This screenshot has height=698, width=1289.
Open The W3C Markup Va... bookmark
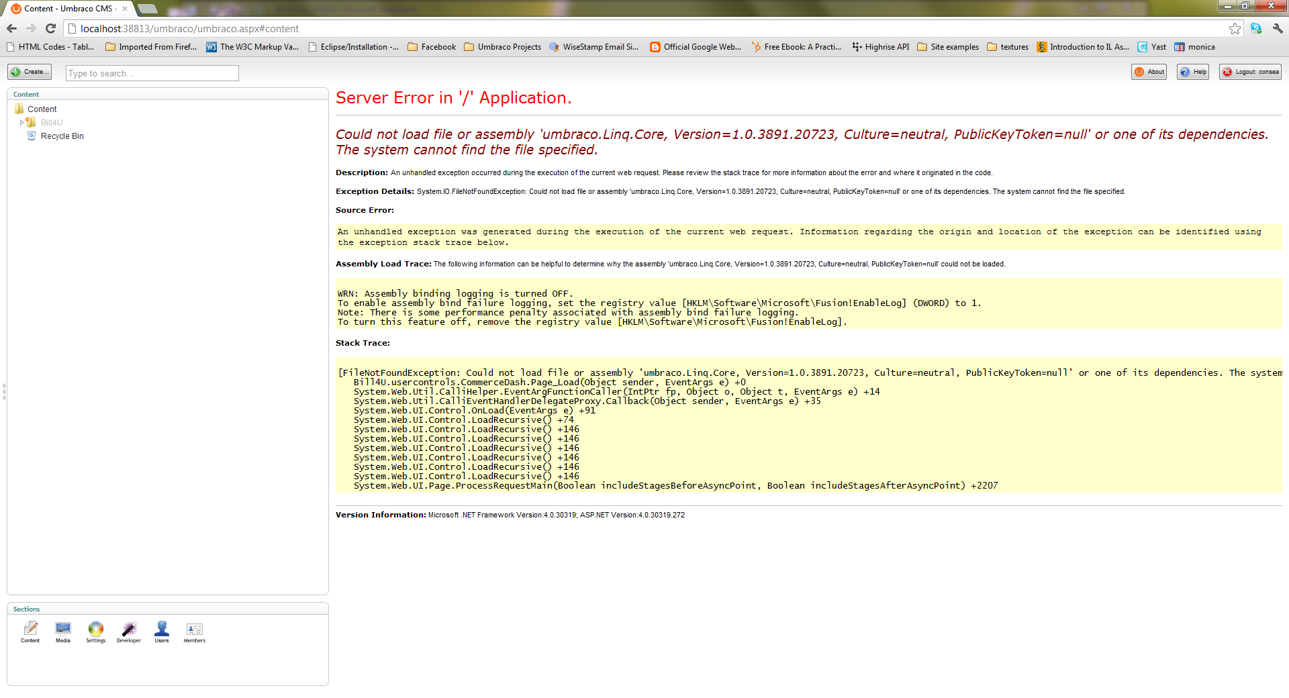click(x=252, y=47)
